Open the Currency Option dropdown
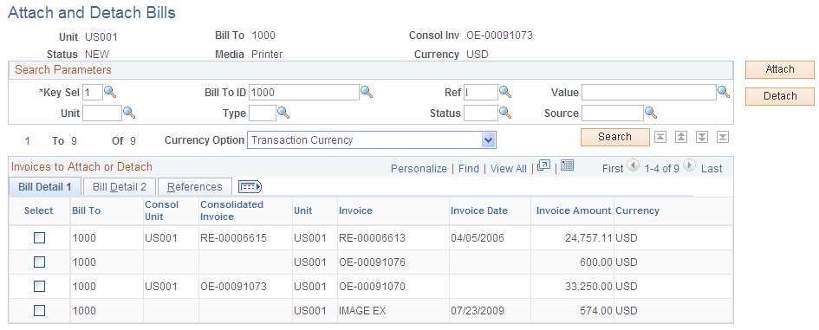 pyautogui.click(x=372, y=140)
